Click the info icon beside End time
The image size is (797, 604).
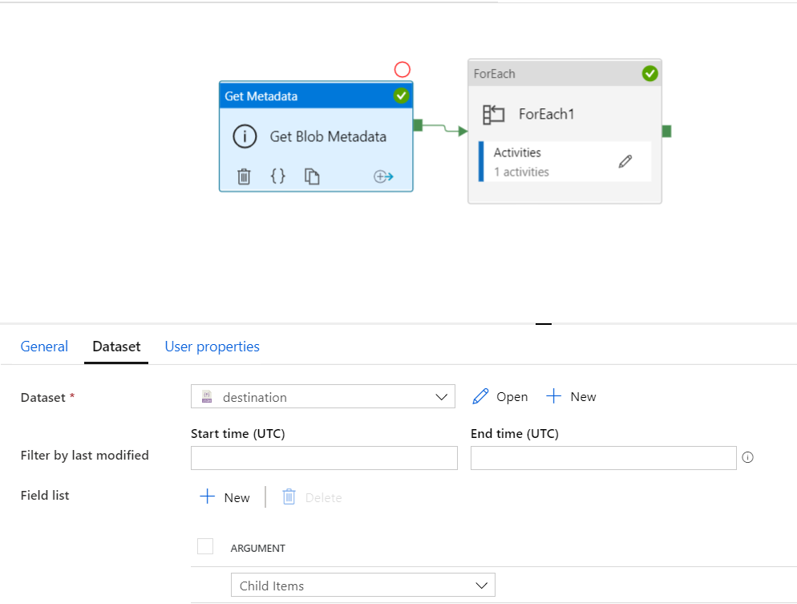(x=747, y=457)
